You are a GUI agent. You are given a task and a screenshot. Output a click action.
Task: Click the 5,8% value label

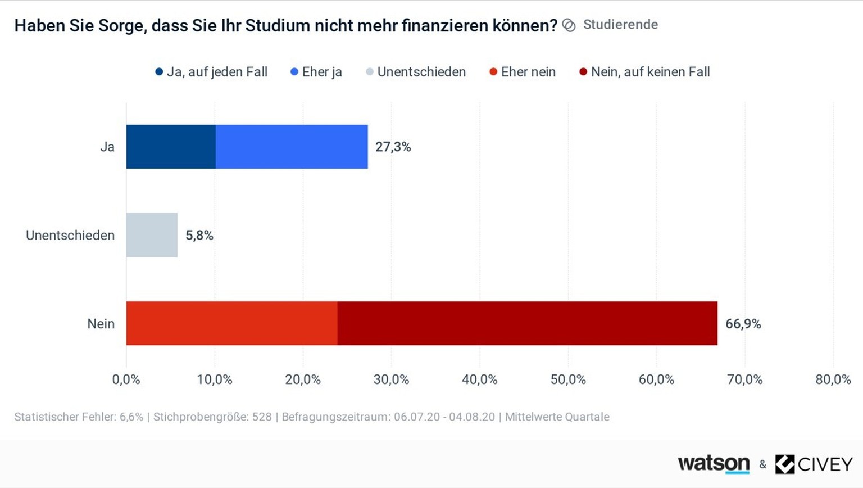pyautogui.click(x=199, y=236)
